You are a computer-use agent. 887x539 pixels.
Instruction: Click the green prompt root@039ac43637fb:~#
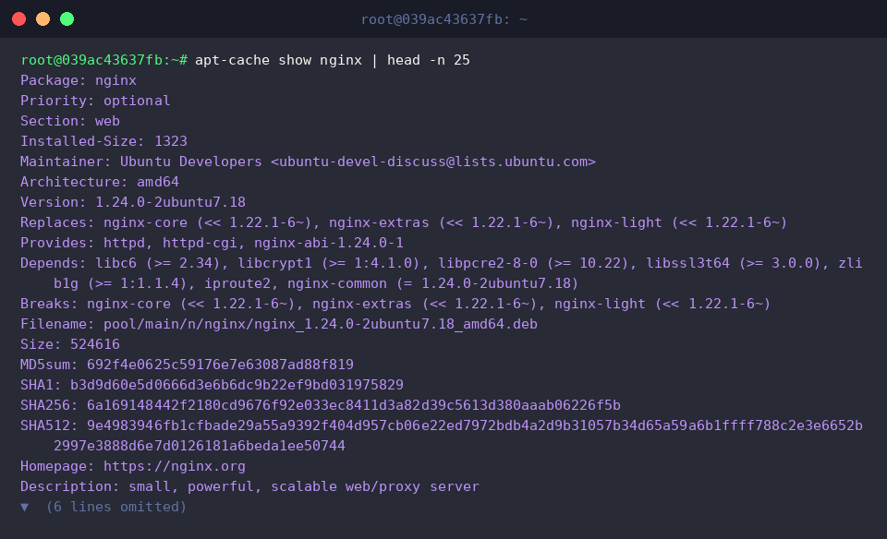tap(104, 60)
